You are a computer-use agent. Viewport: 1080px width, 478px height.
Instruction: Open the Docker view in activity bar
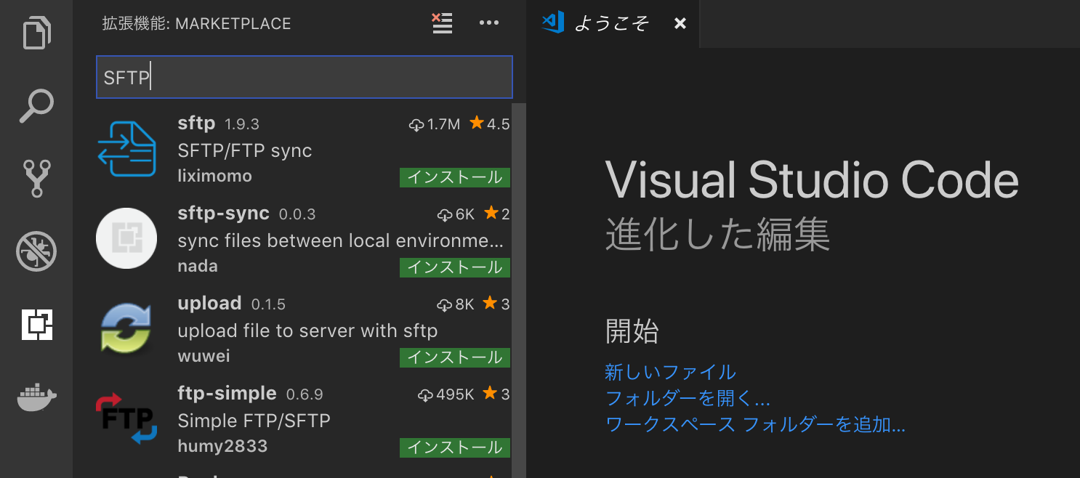36,397
